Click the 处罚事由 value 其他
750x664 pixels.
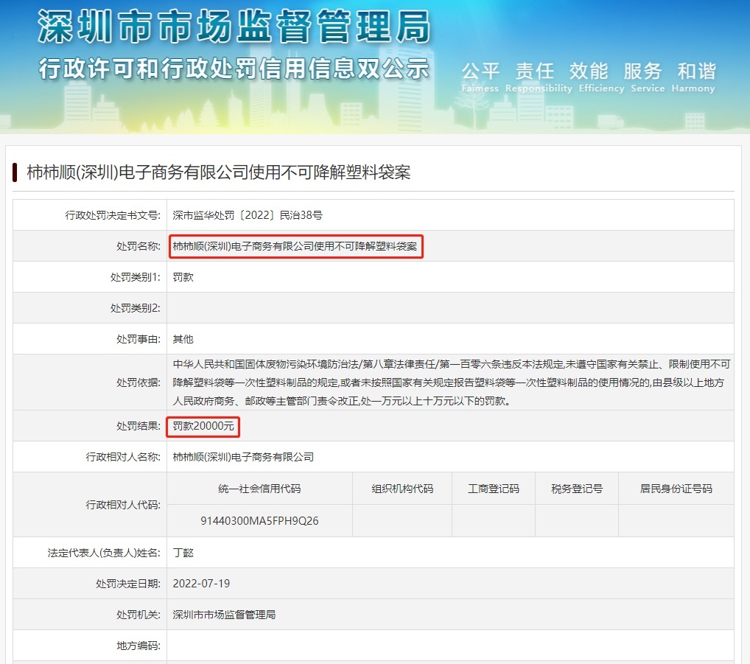(x=183, y=339)
